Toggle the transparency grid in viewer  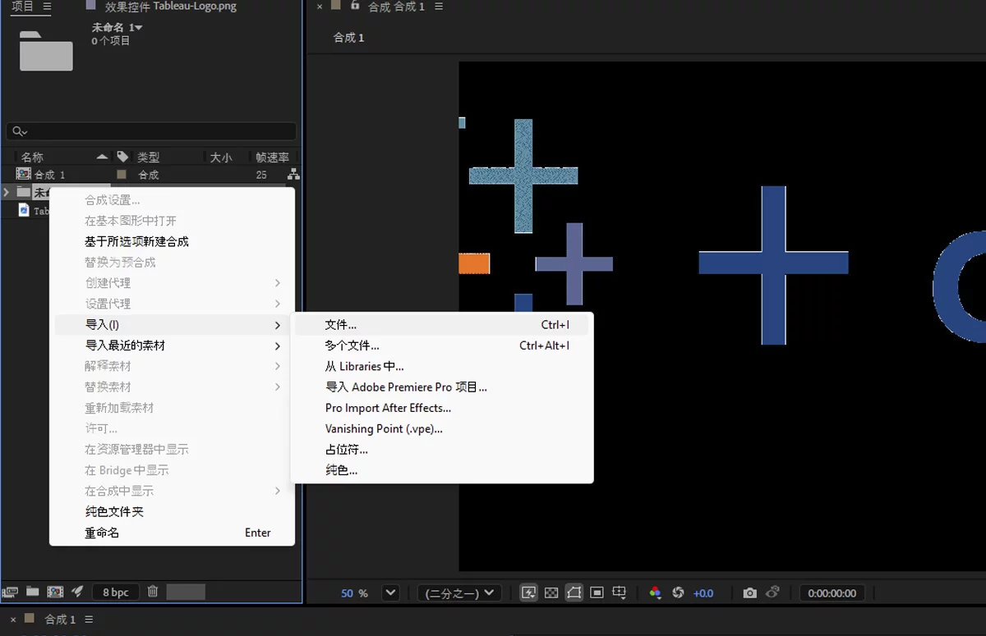pos(551,593)
